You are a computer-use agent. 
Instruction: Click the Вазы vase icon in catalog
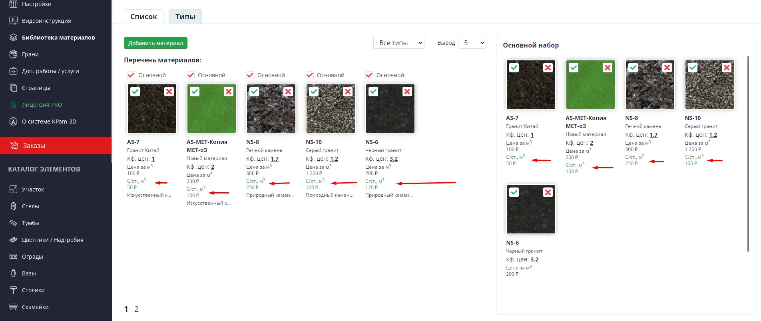(14, 273)
